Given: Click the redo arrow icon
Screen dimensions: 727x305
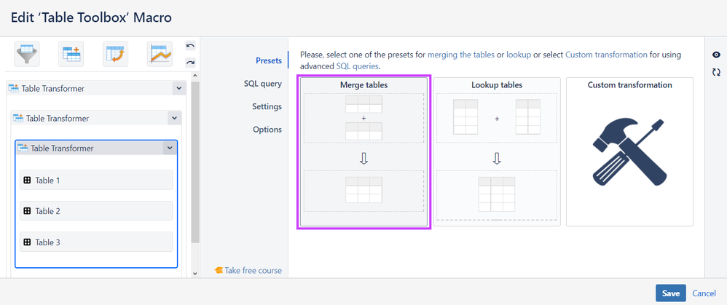Looking at the screenshot, I should (190, 62).
